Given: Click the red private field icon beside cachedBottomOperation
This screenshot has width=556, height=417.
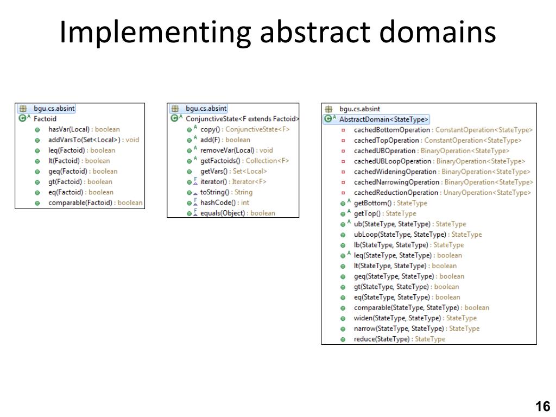Looking at the screenshot, I should [343, 130].
